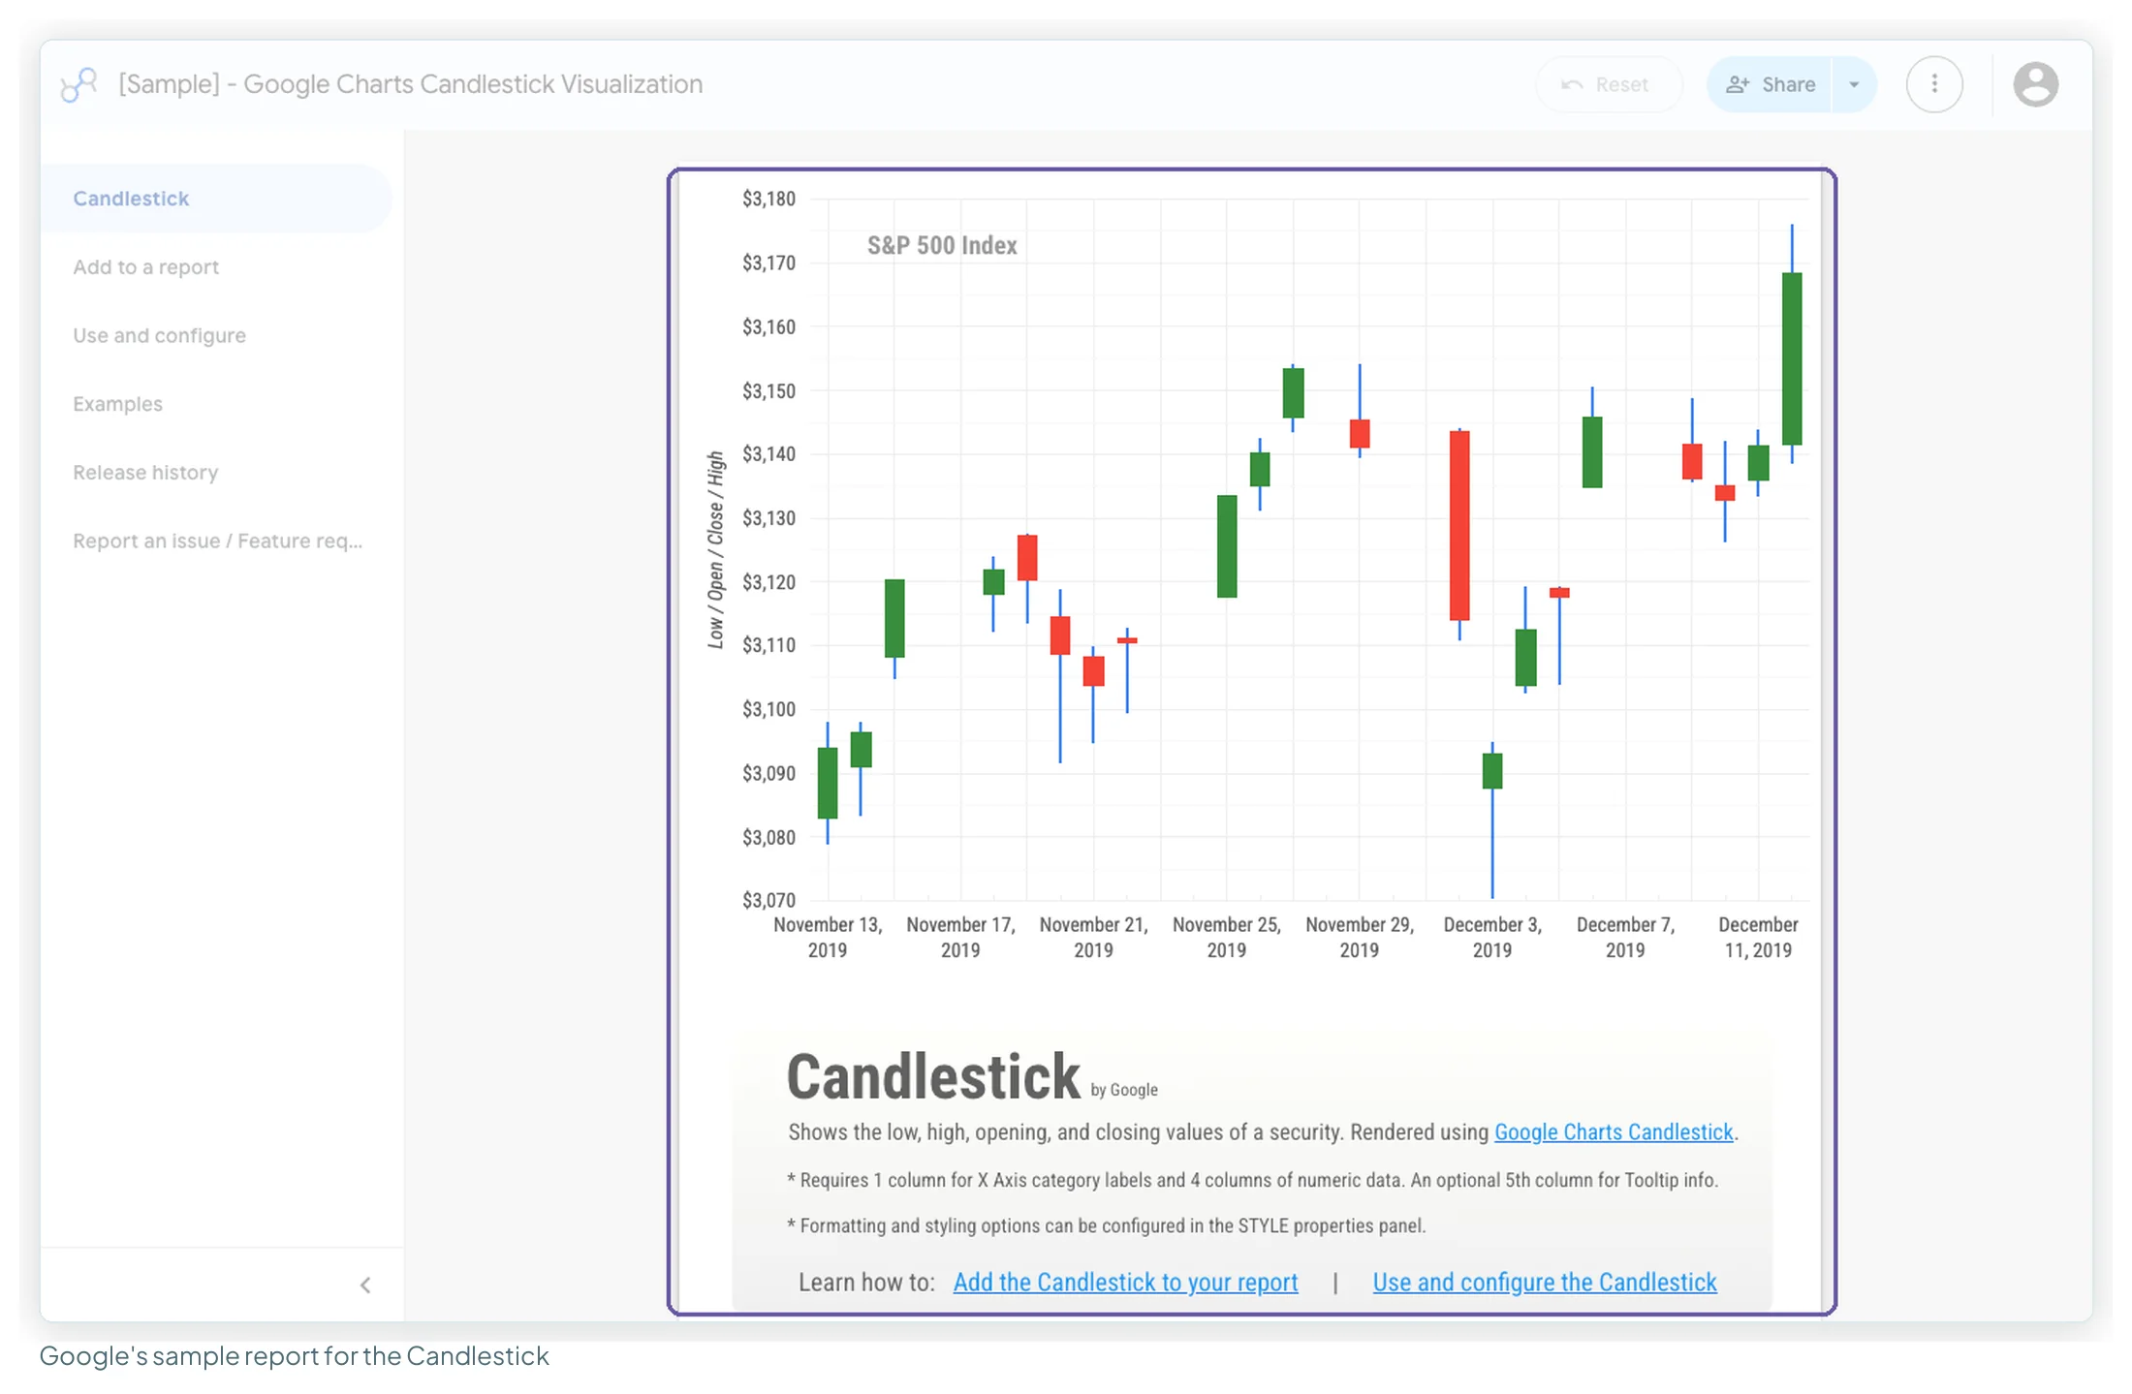Click the Low / Open / Close / High axis title
This screenshot has height=1394, width=2132.
point(715,549)
